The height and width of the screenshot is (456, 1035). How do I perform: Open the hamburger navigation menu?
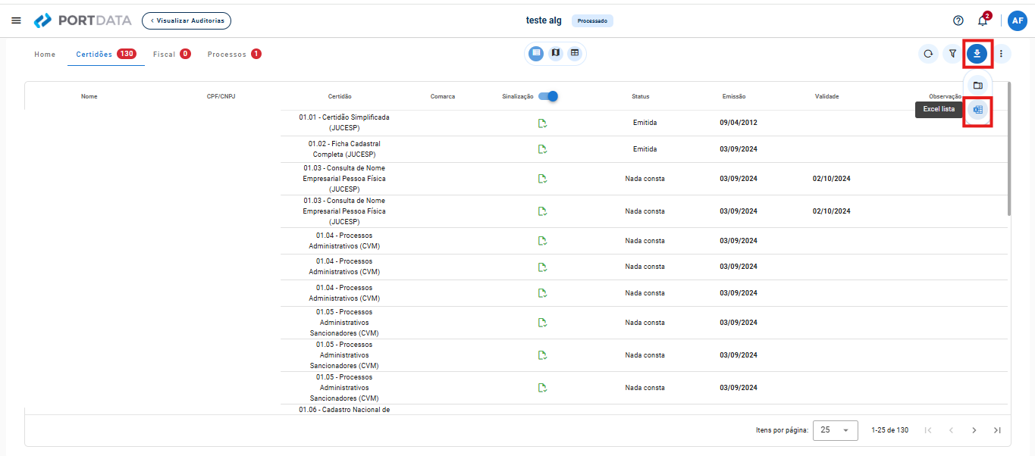click(x=16, y=20)
